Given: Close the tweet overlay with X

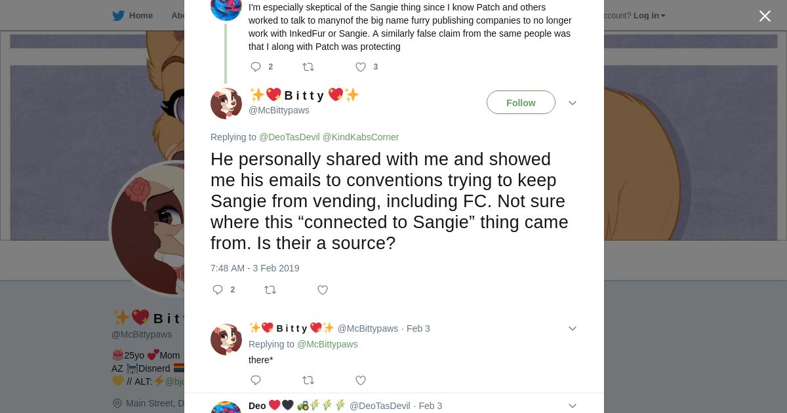Looking at the screenshot, I should [765, 16].
